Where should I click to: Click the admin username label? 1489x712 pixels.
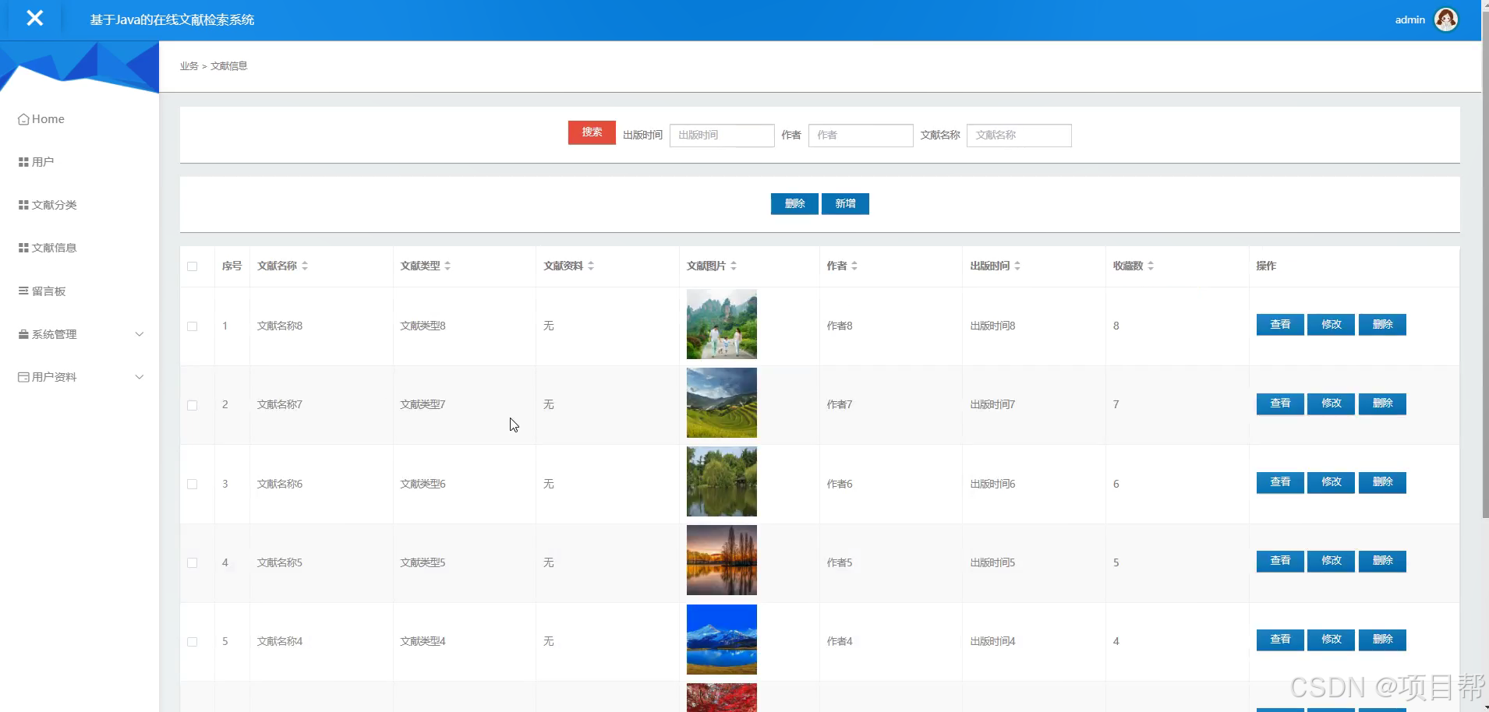pyautogui.click(x=1409, y=19)
